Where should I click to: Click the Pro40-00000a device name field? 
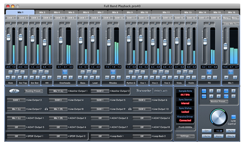point(185,127)
